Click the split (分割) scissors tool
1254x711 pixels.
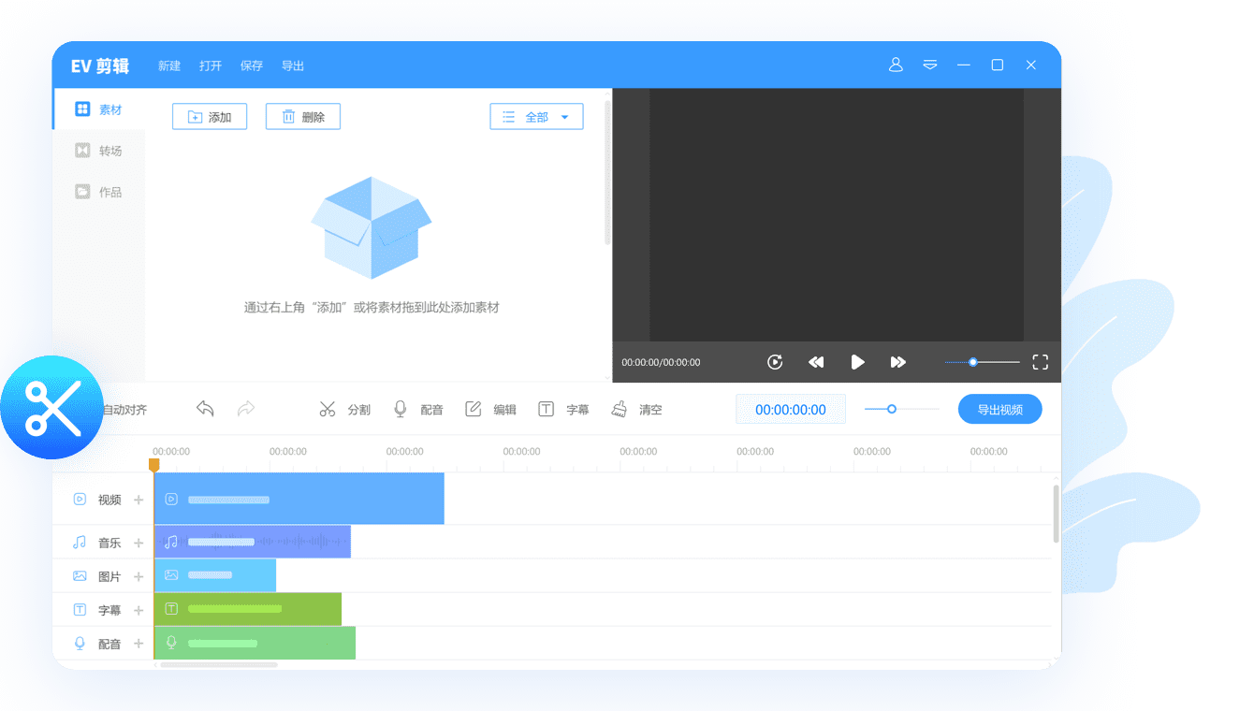pyautogui.click(x=328, y=409)
